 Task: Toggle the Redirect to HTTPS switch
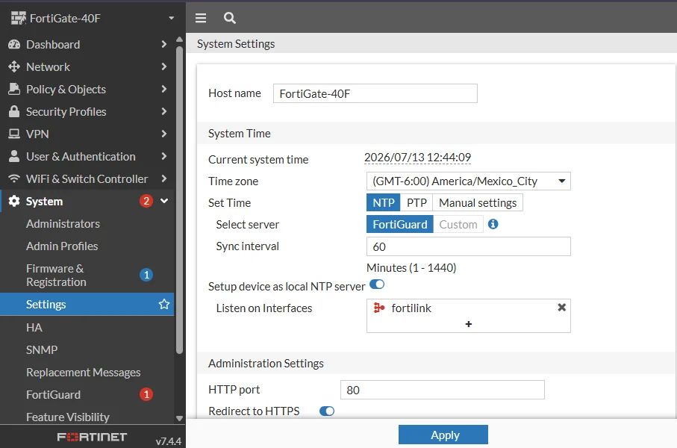click(327, 411)
